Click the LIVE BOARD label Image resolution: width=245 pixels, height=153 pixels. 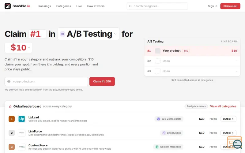point(229,42)
